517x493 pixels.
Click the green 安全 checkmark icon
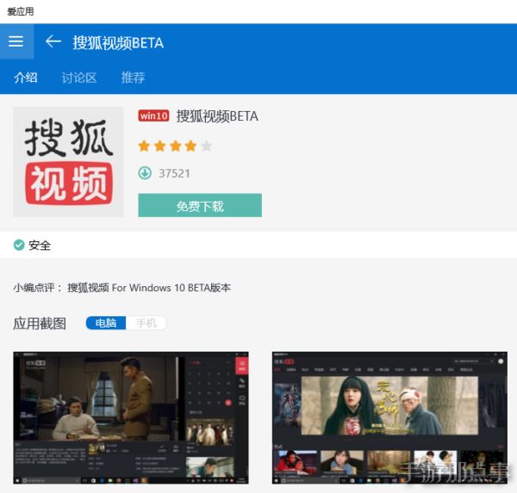tap(19, 245)
